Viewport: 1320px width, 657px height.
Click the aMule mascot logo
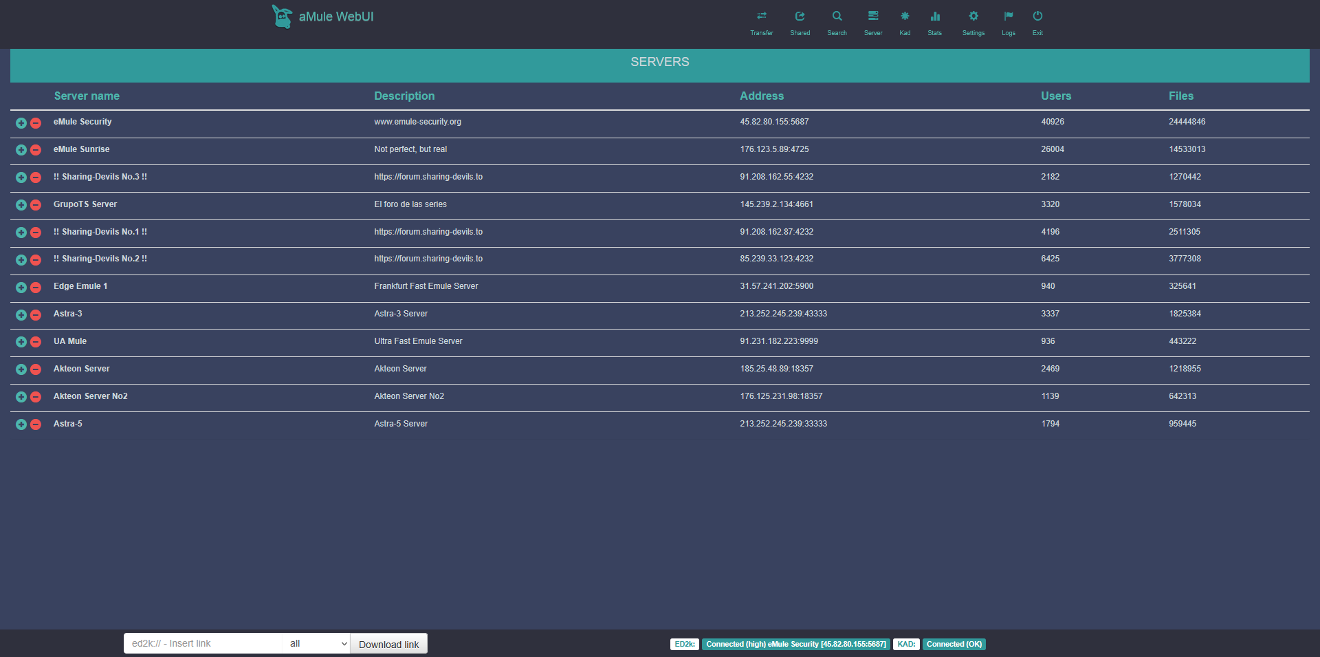click(x=281, y=17)
